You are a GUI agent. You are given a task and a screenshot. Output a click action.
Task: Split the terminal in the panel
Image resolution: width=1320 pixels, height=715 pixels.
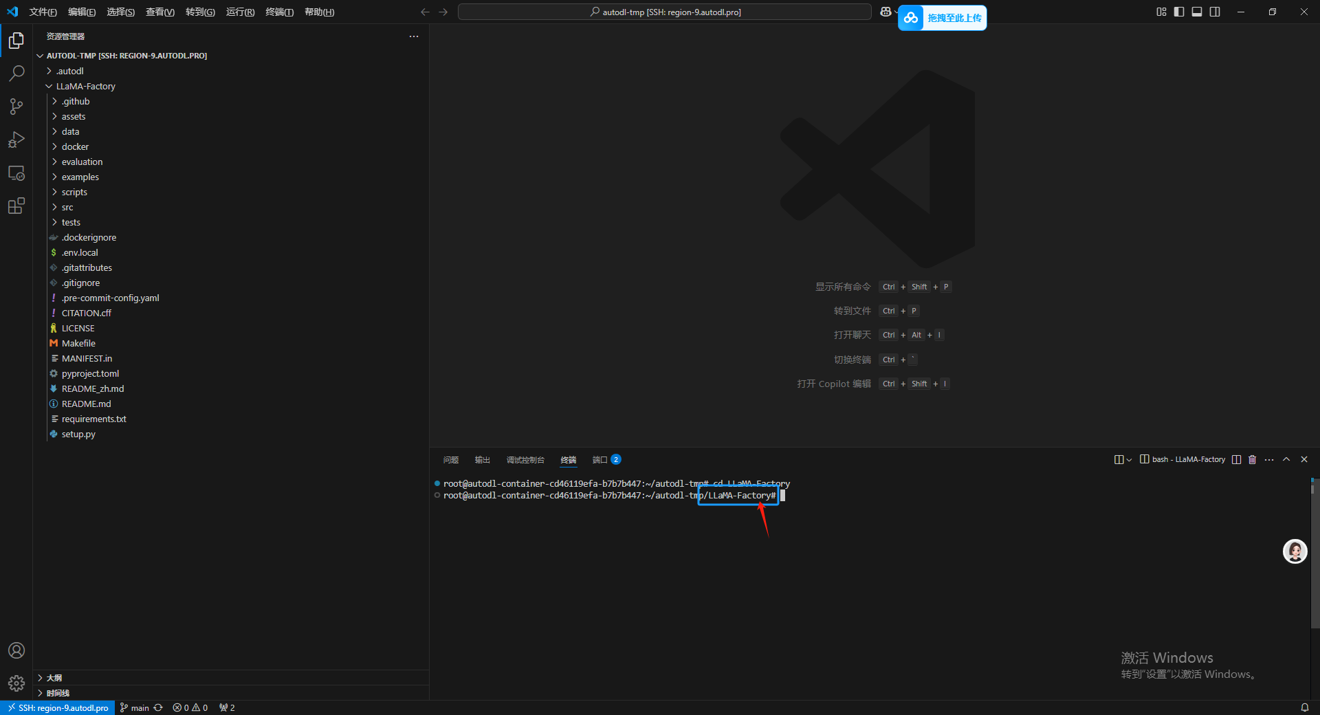coord(1236,459)
